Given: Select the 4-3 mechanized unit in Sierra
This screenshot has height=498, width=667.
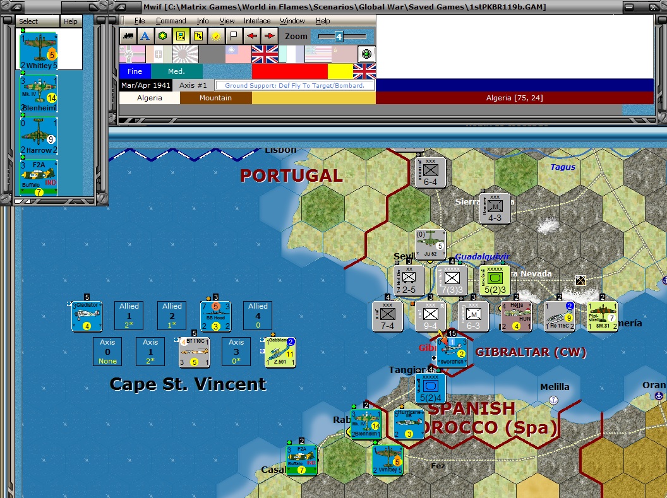Looking at the screenshot, I should pos(495,208).
